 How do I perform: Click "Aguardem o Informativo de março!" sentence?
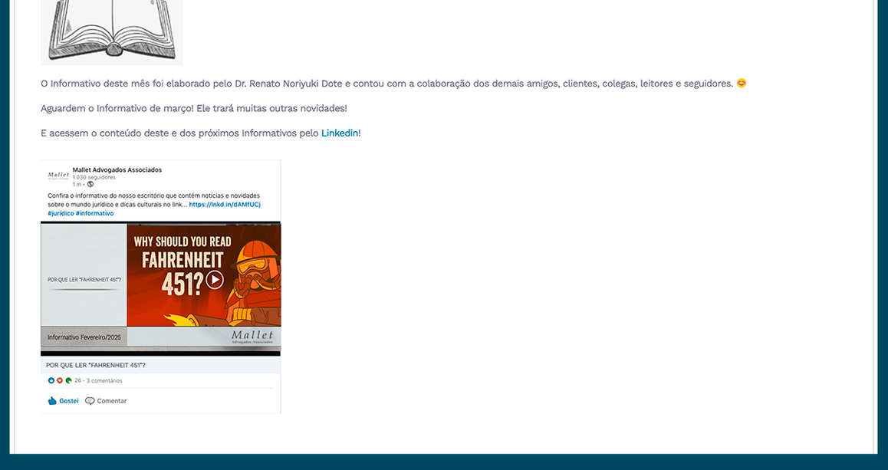pyautogui.click(x=117, y=108)
